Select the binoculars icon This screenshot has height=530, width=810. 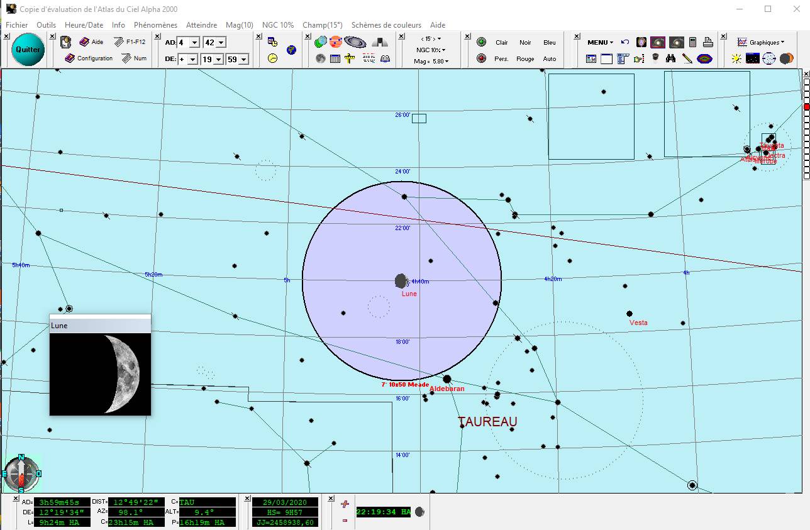tap(671, 58)
